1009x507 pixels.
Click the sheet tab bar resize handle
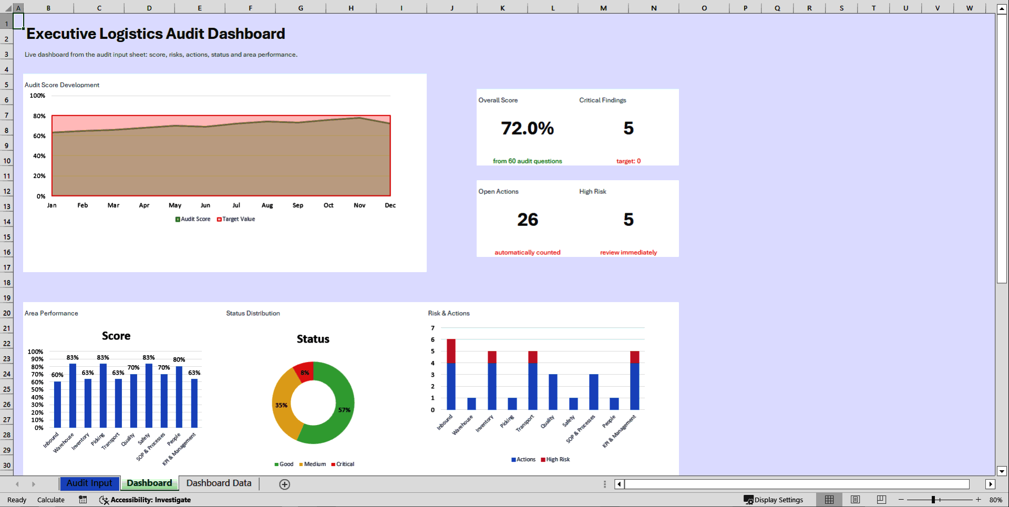coord(605,484)
